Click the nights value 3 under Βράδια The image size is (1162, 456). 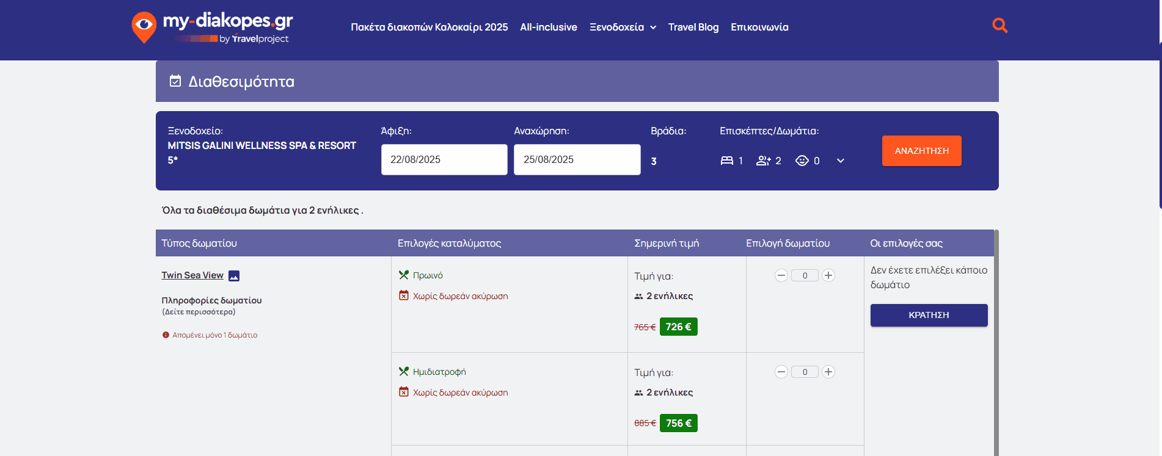click(x=654, y=161)
